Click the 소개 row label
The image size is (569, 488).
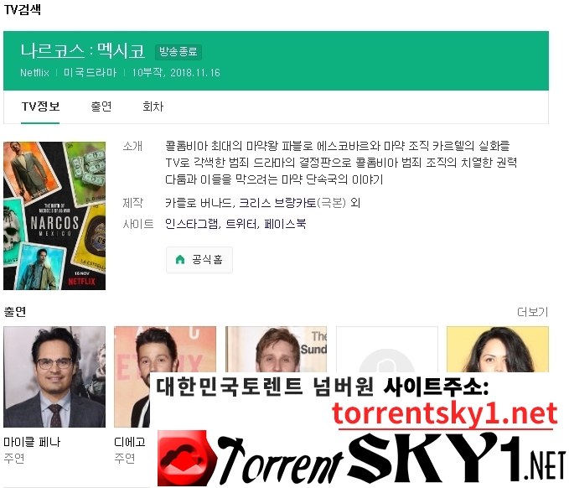(132, 146)
